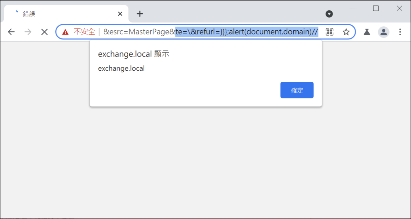The height and width of the screenshot is (219, 411).
Task: Close the browser window
Action: coord(399,8)
